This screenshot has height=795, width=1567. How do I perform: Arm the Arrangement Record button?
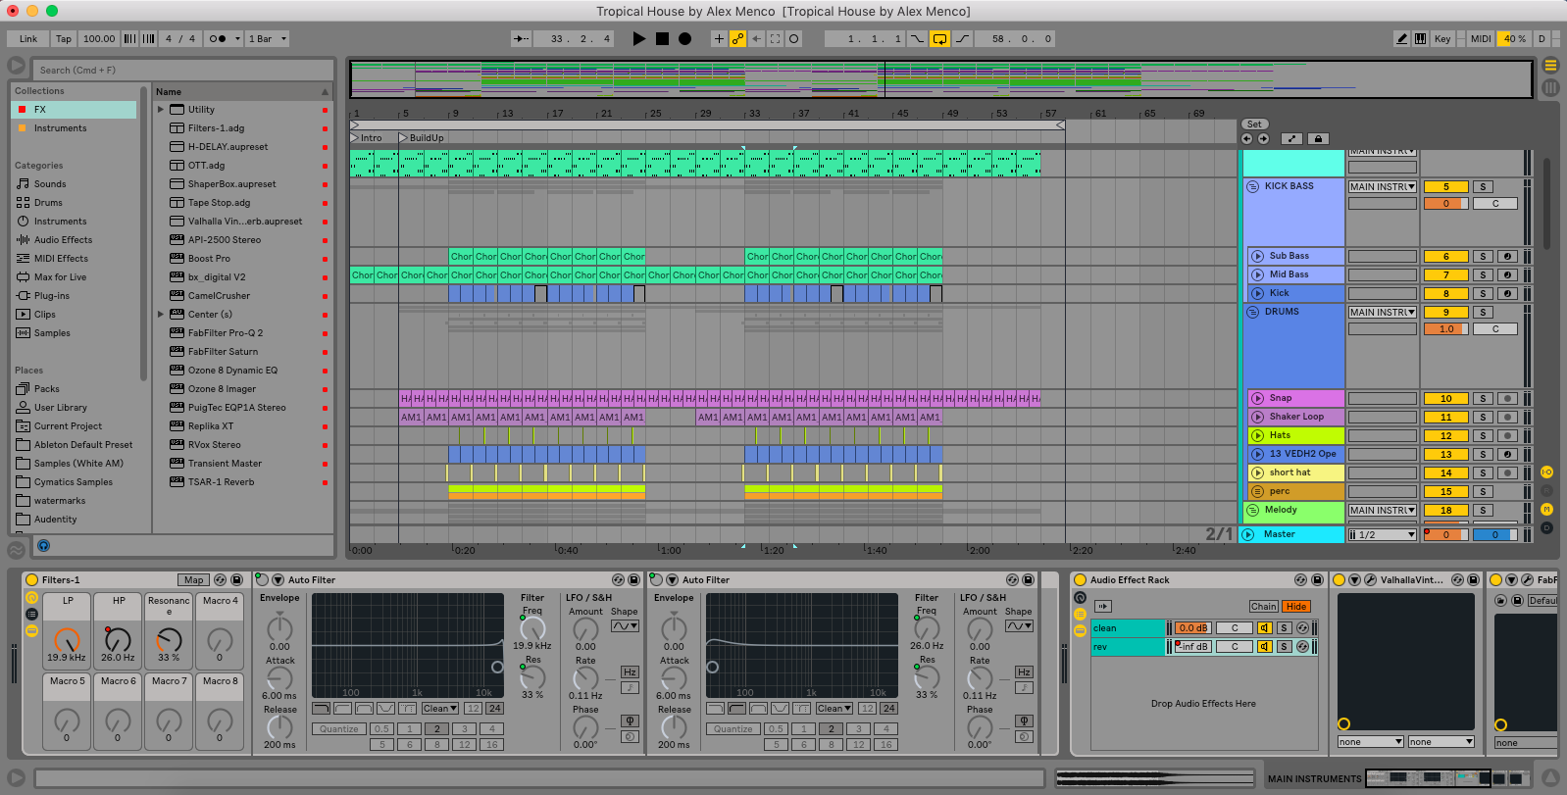pyautogui.click(x=684, y=39)
